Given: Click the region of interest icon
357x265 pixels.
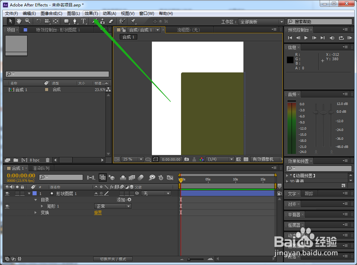Looking at the screenshot, I should click(x=156, y=159).
